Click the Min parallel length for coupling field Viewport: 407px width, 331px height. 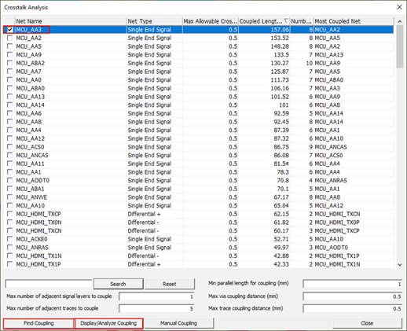click(x=353, y=284)
